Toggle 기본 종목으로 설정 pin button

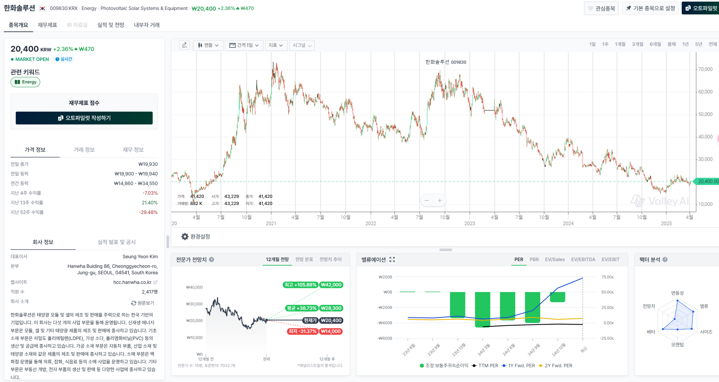click(650, 8)
